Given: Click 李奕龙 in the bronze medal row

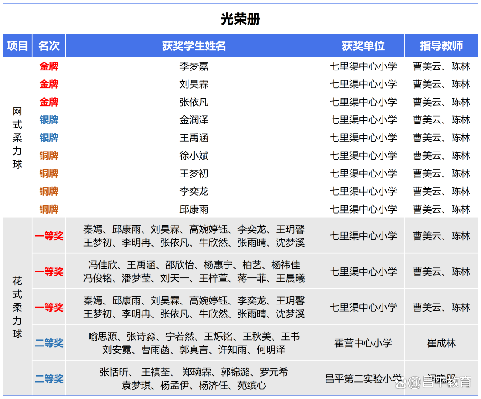Looking at the screenshot, I should pyautogui.click(x=194, y=191).
